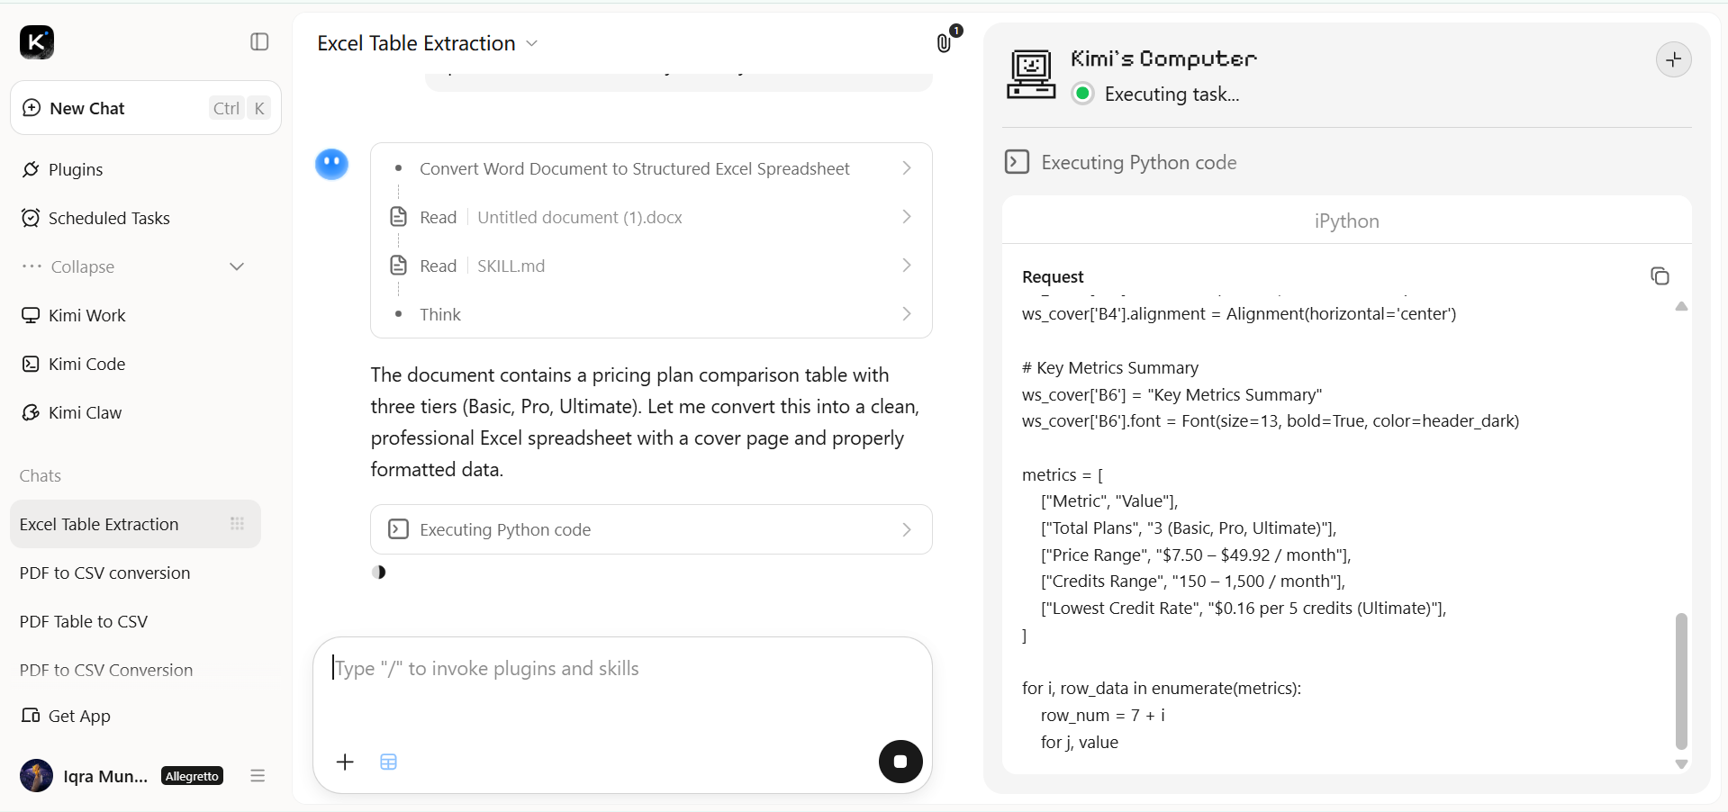Click the code scrollbar up arrow
This screenshot has width=1728, height=812.
coord(1681,307)
